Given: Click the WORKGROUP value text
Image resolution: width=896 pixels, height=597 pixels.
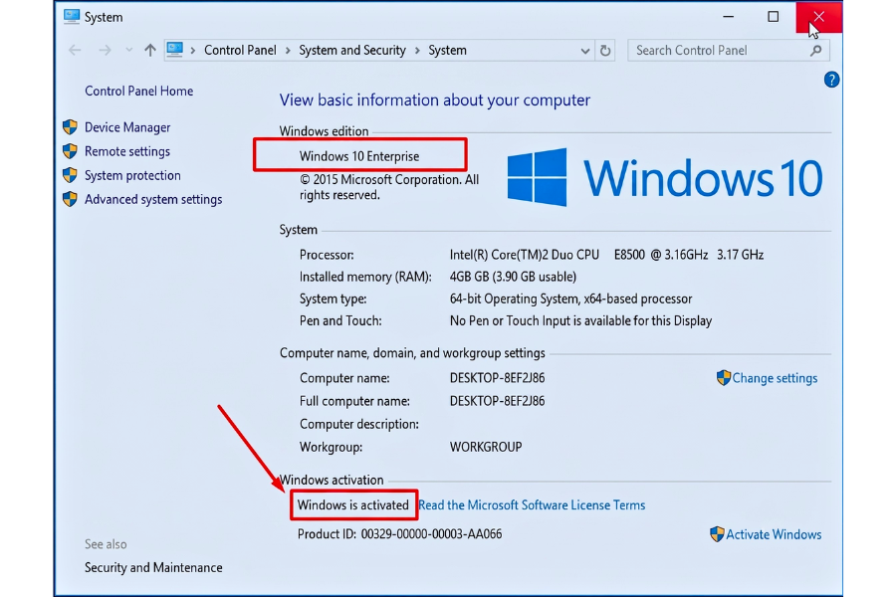Looking at the screenshot, I should (x=486, y=448).
